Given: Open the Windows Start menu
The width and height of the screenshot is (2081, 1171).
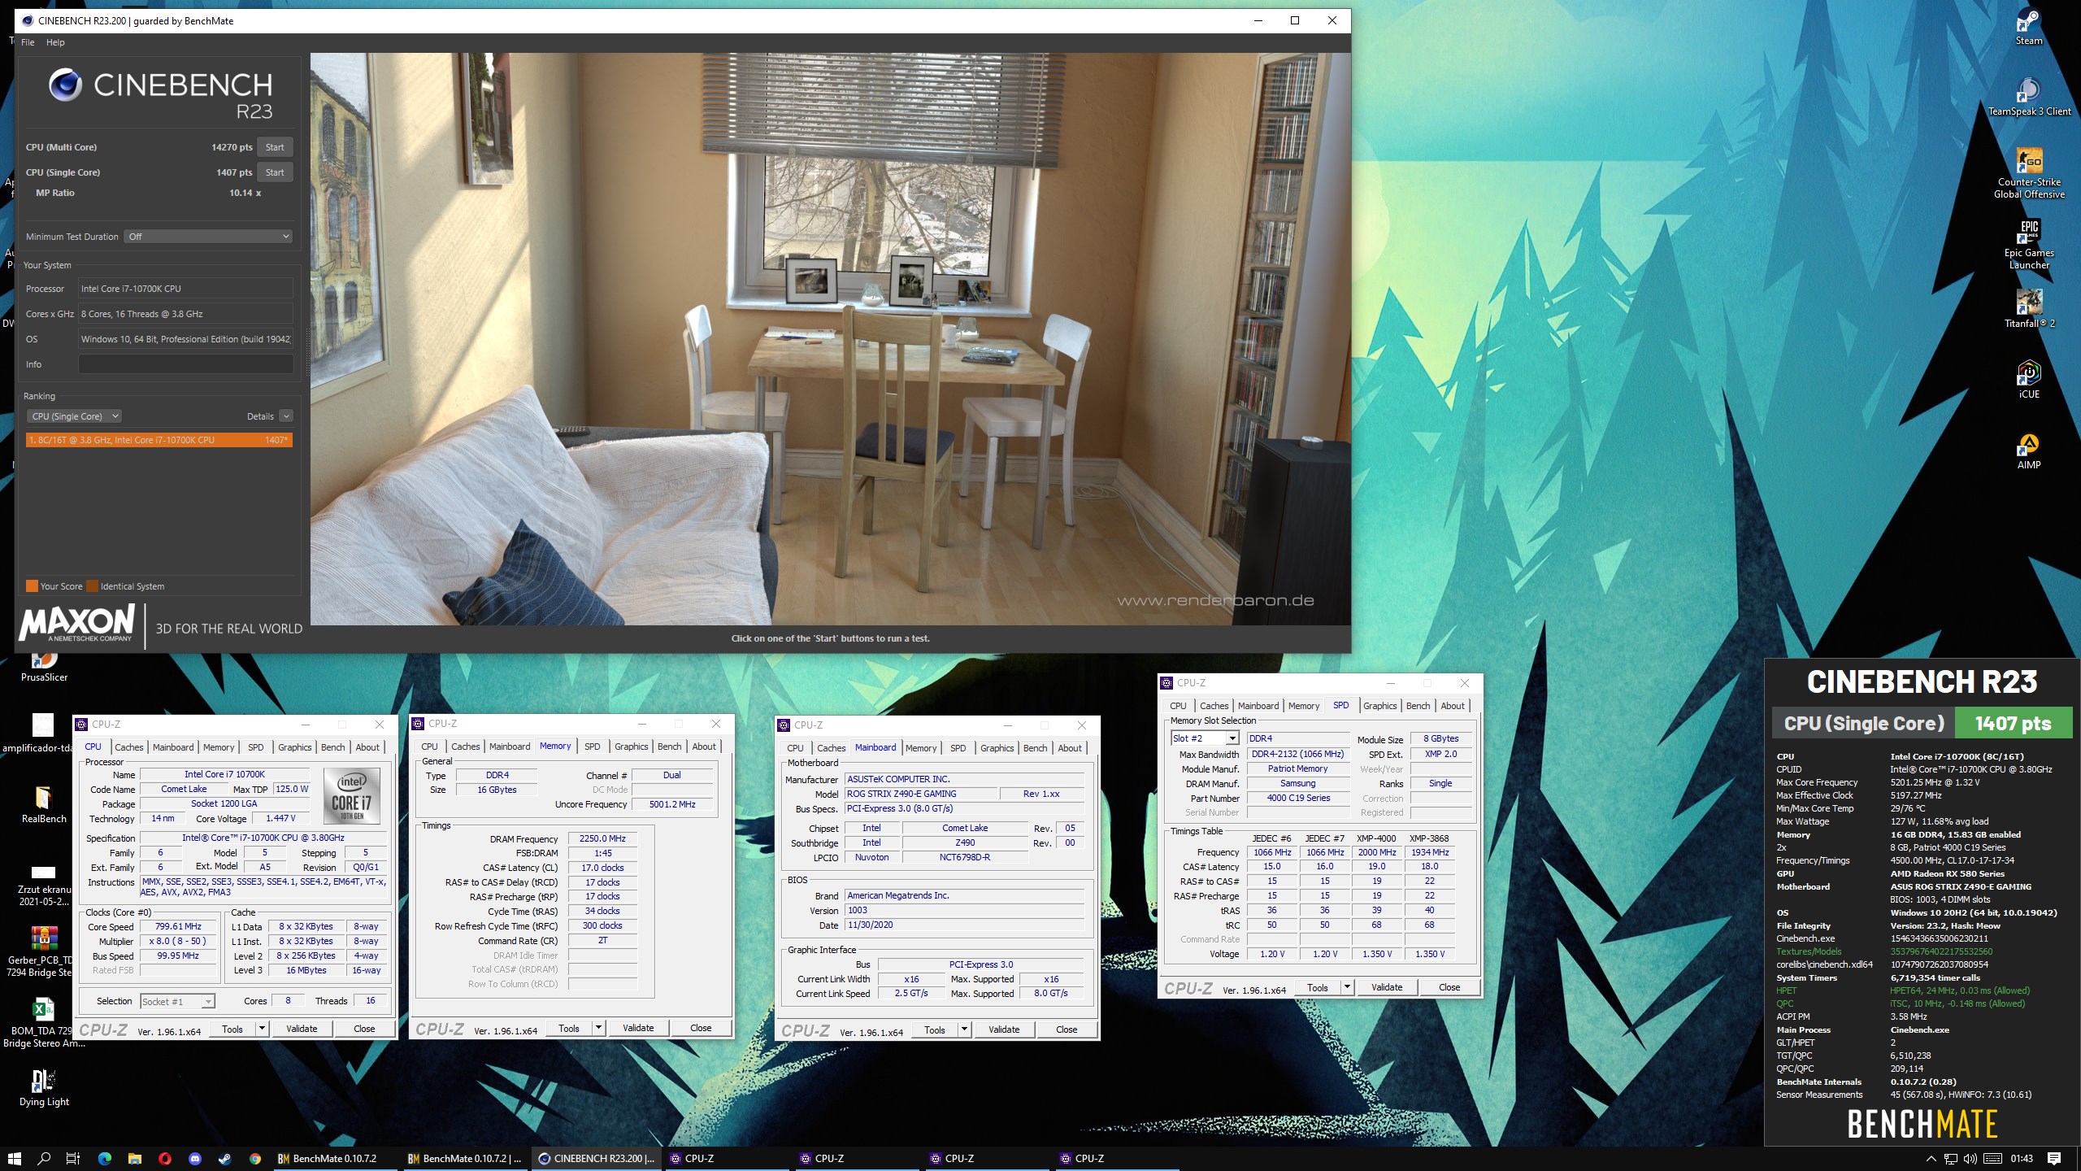Looking at the screenshot, I should pyautogui.click(x=14, y=1158).
